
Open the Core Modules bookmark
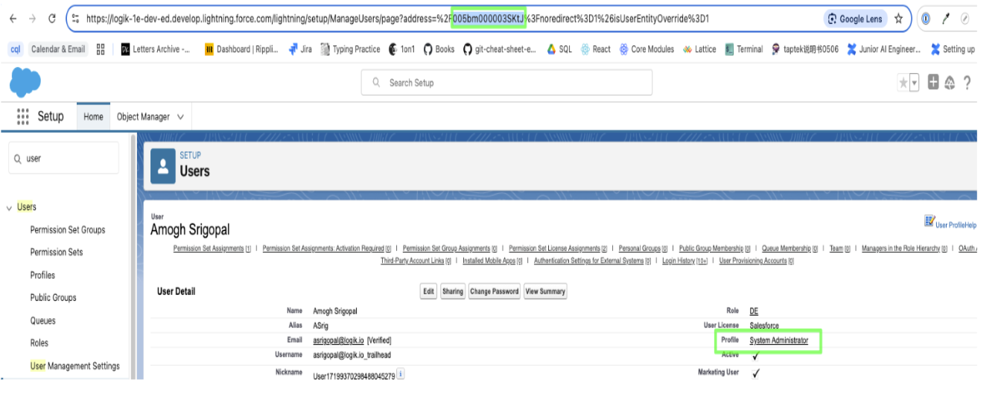(646, 49)
